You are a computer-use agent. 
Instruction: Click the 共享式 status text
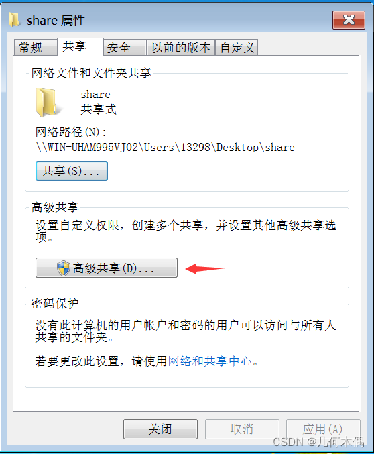[x=99, y=109]
